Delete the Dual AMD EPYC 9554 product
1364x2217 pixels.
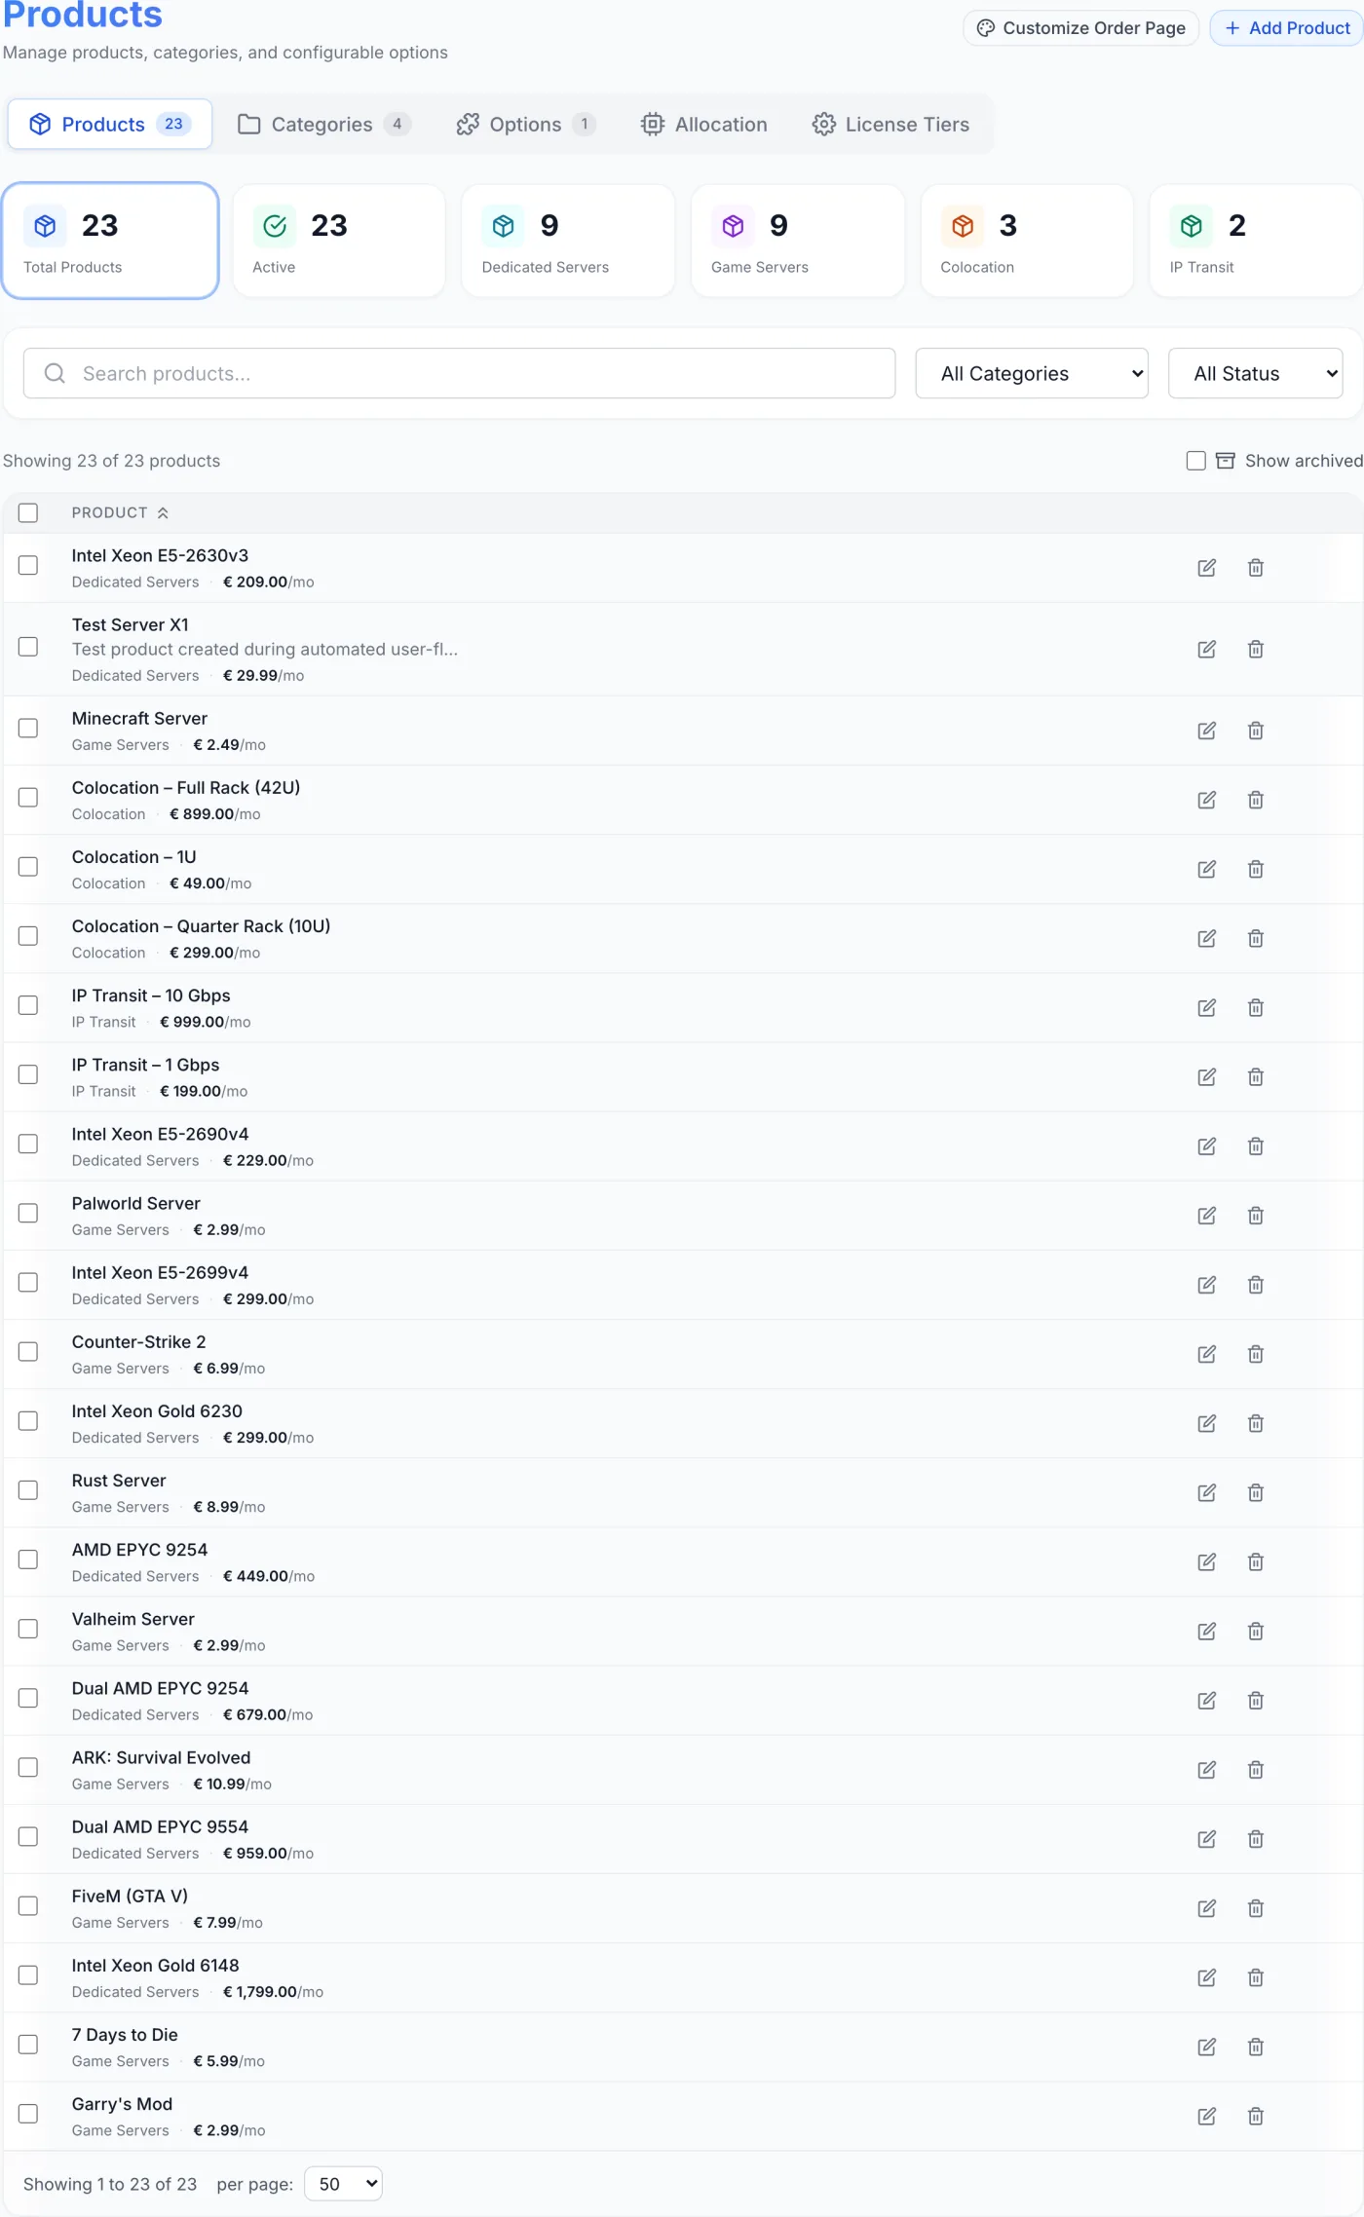pyautogui.click(x=1255, y=1839)
